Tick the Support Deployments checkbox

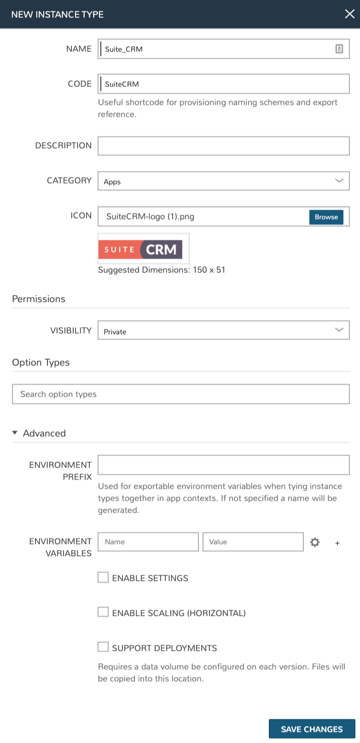pyautogui.click(x=103, y=647)
